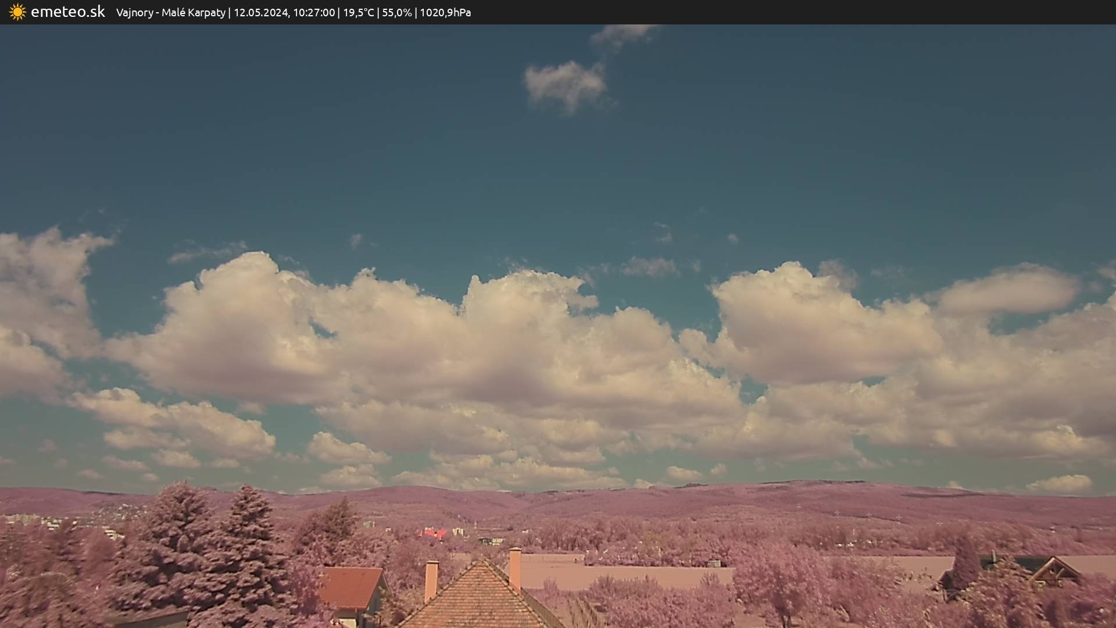Click the peak of the central tiled roof

point(481,562)
